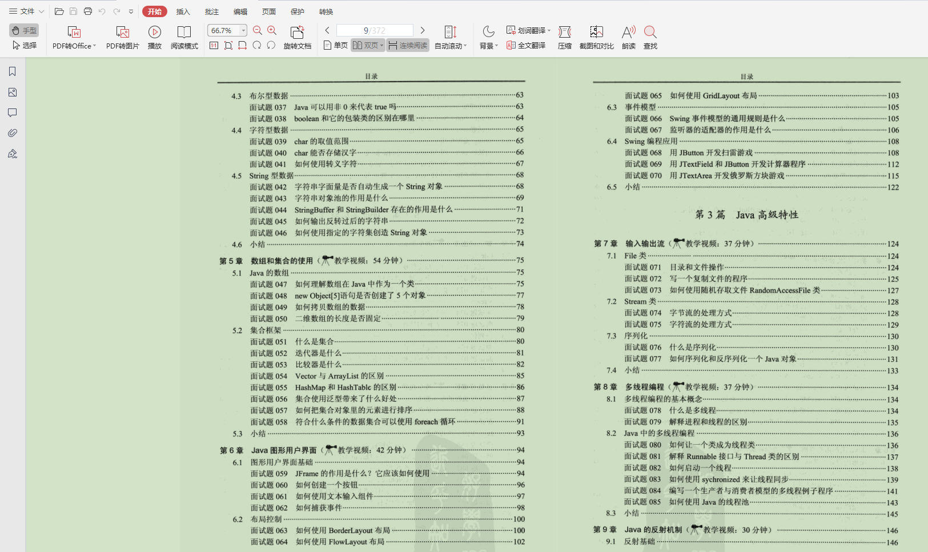Image resolution: width=928 pixels, height=552 pixels.
Task: Open 背景 background dropdown
Action: 488,38
